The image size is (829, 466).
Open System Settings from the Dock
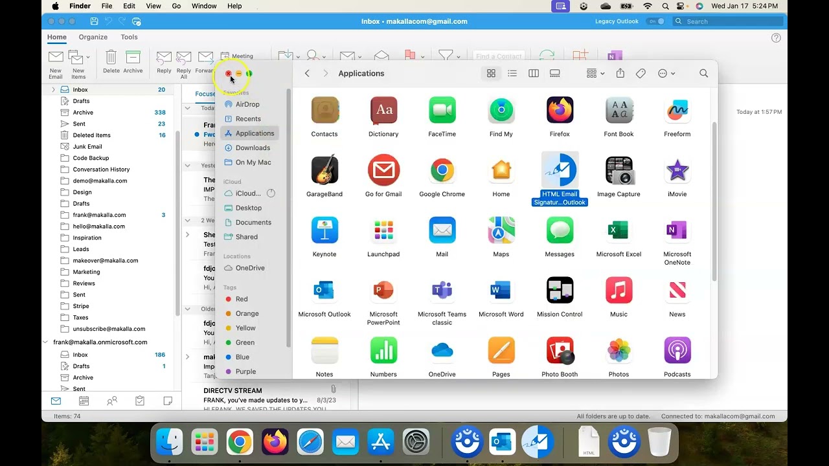(416, 442)
